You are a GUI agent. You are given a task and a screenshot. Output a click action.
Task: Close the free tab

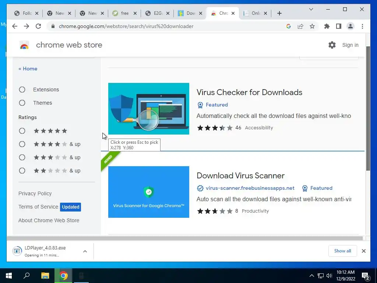pyautogui.click(x=135, y=13)
